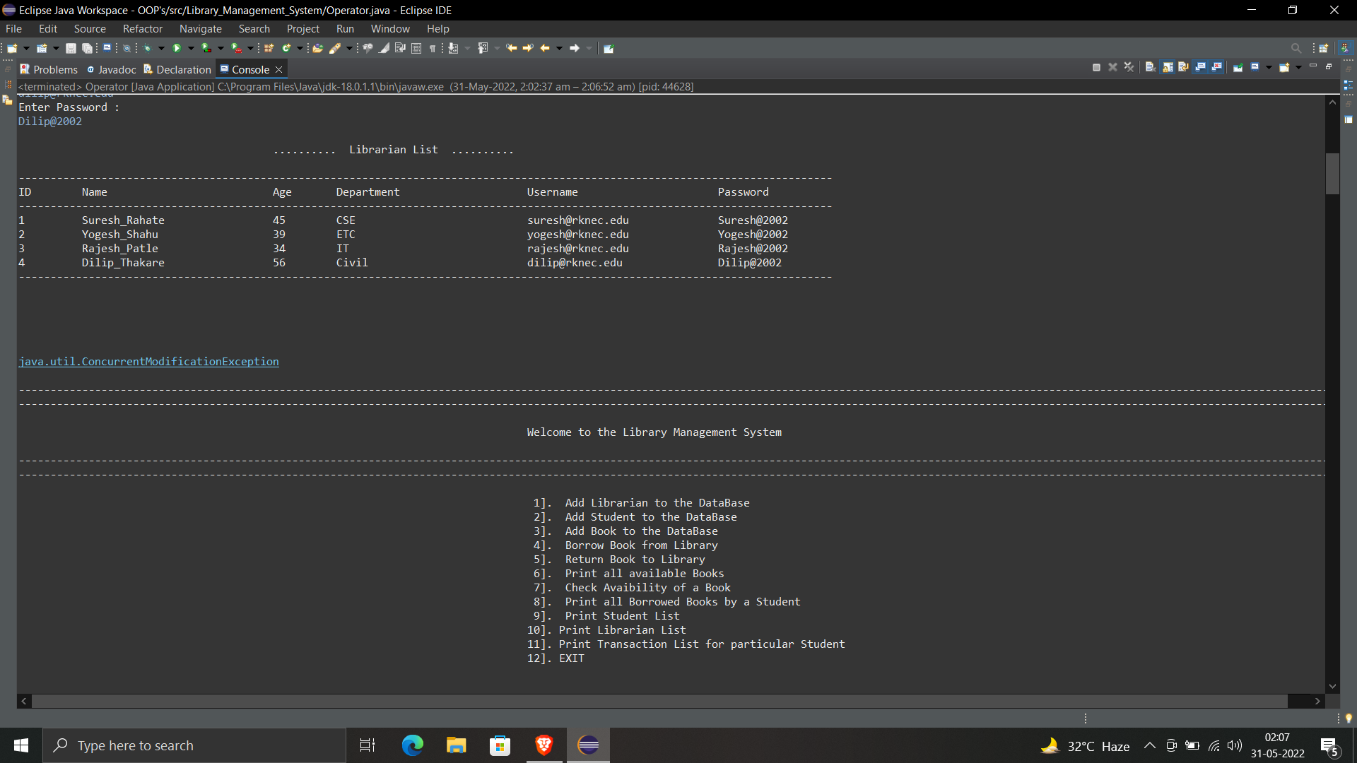Toggle the Scroll Lock console button
This screenshot has width=1357, height=763.
1167,67
